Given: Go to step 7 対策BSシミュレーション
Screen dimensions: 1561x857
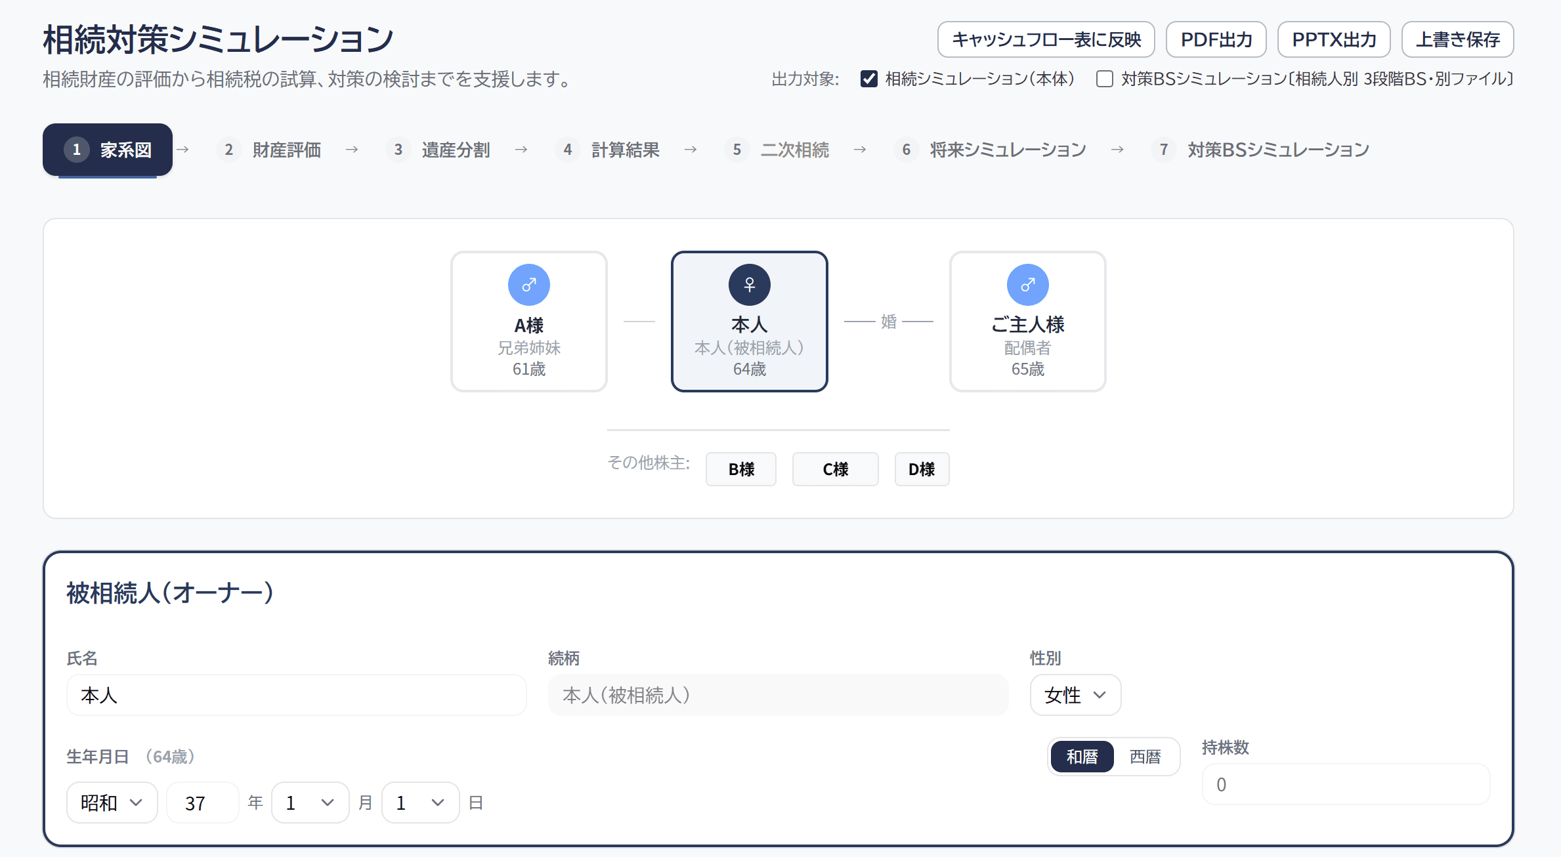Looking at the screenshot, I should click(x=1262, y=150).
